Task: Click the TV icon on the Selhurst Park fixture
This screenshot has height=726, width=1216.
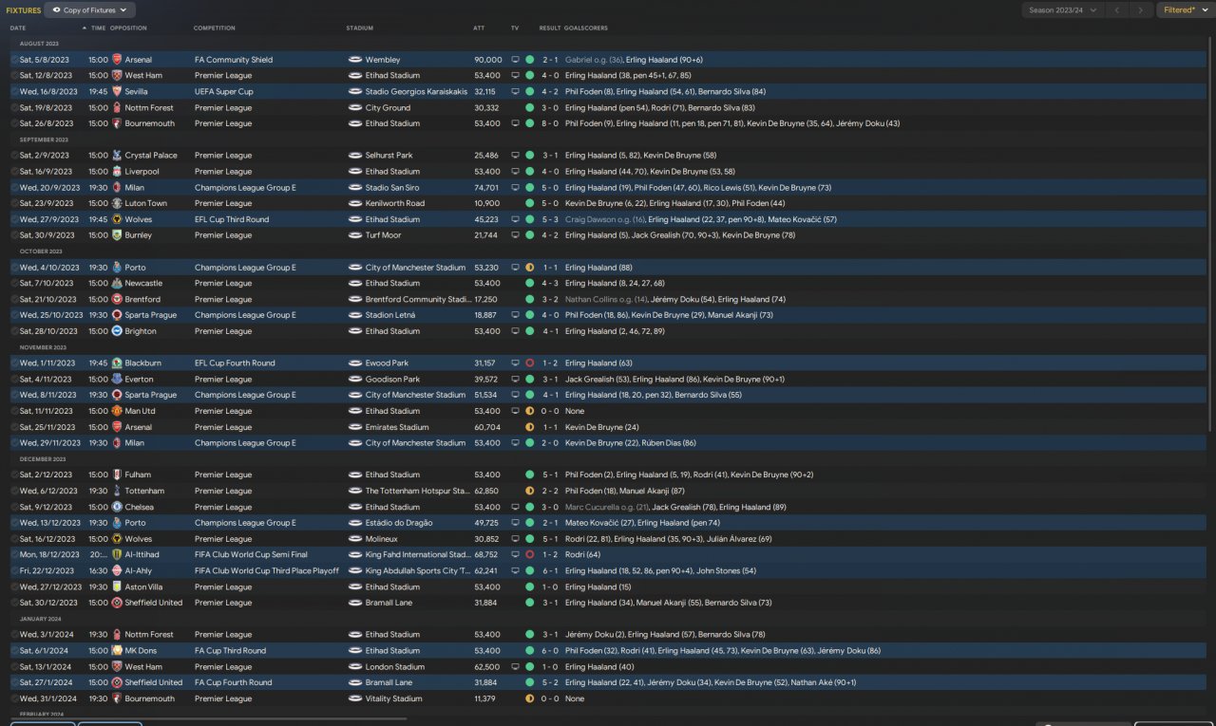Action: click(515, 156)
